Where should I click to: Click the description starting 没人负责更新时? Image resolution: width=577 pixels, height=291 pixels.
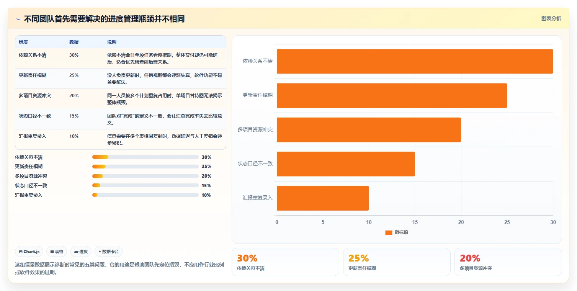point(165,79)
